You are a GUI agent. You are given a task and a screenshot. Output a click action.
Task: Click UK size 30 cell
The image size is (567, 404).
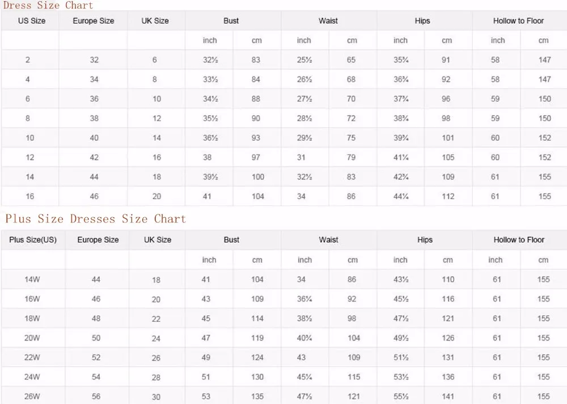pyautogui.click(x=156, y=397)
